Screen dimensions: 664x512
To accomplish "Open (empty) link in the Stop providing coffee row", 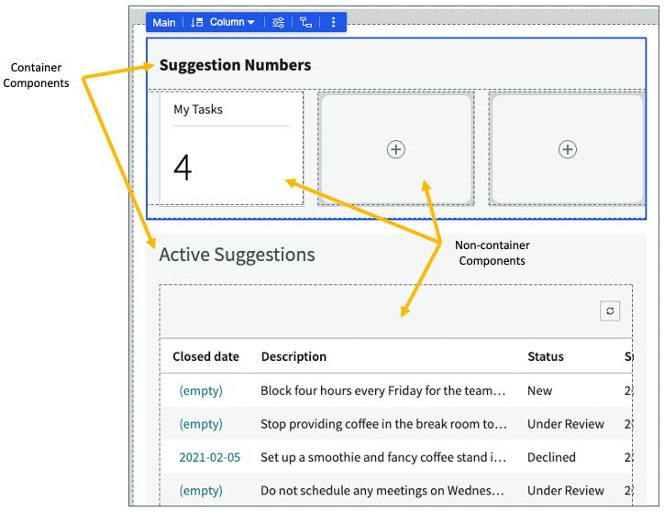I will 201,424.
